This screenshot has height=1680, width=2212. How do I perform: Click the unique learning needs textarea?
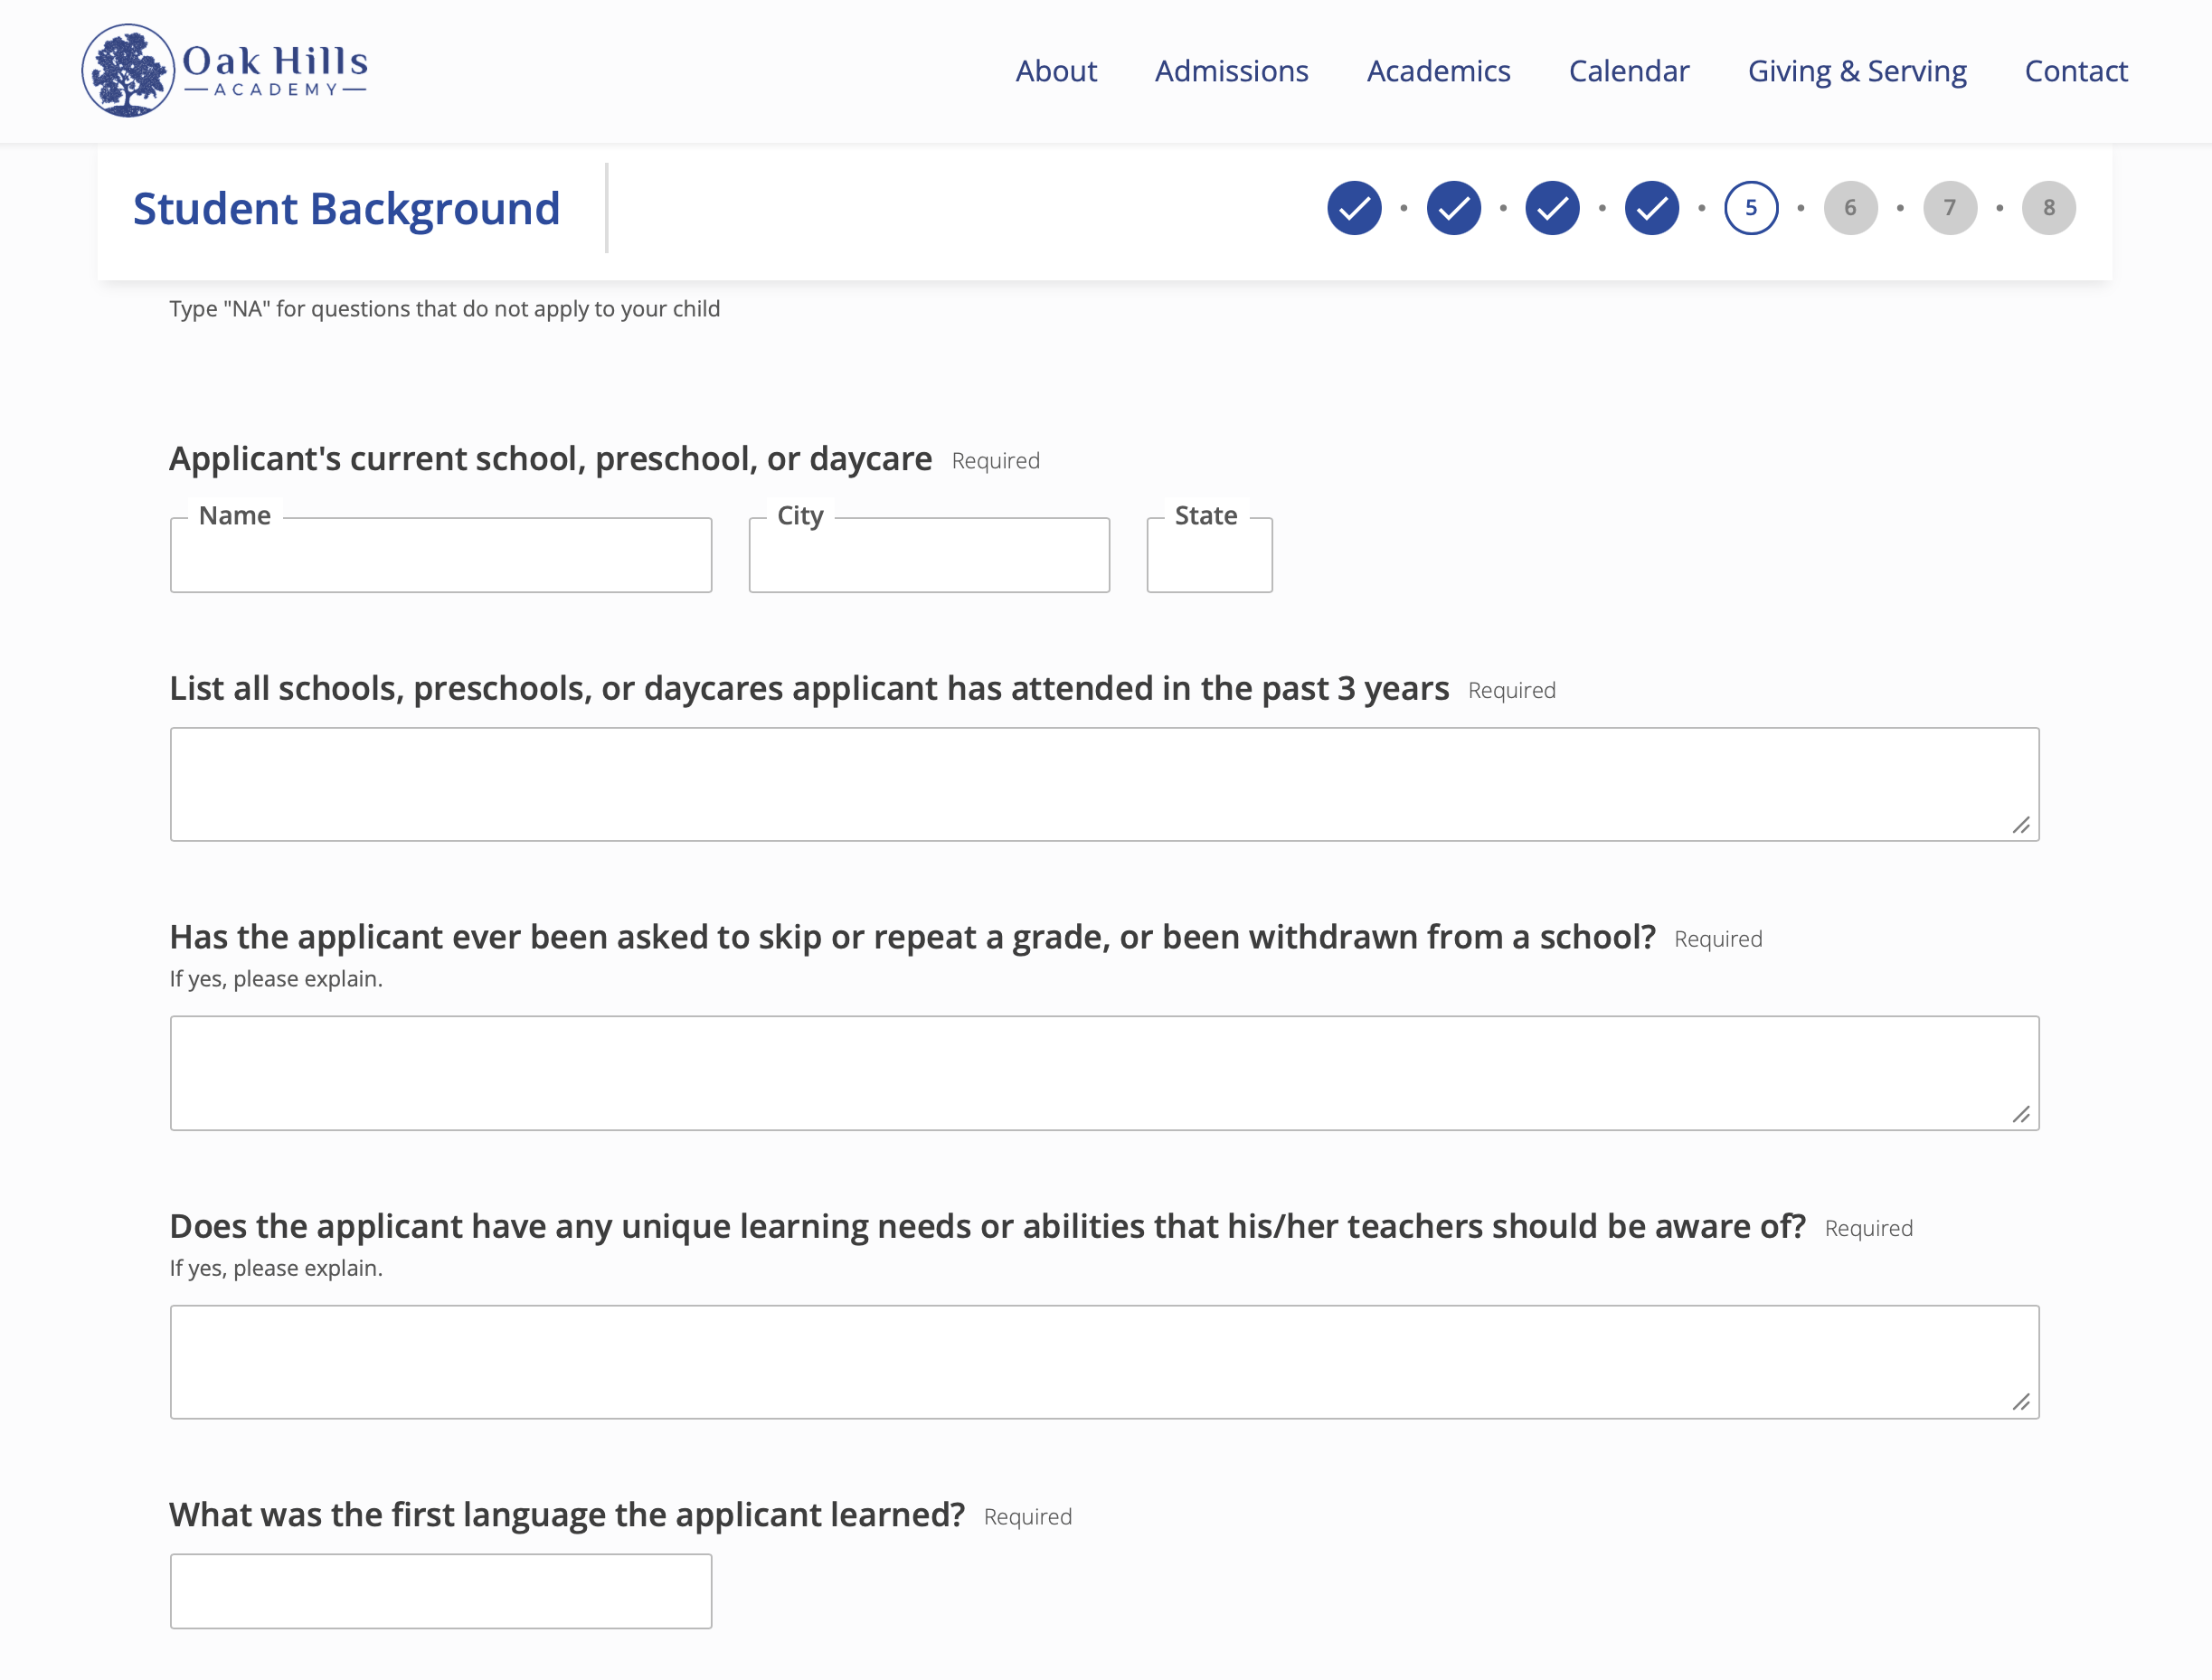[x=1104, y=1362]
